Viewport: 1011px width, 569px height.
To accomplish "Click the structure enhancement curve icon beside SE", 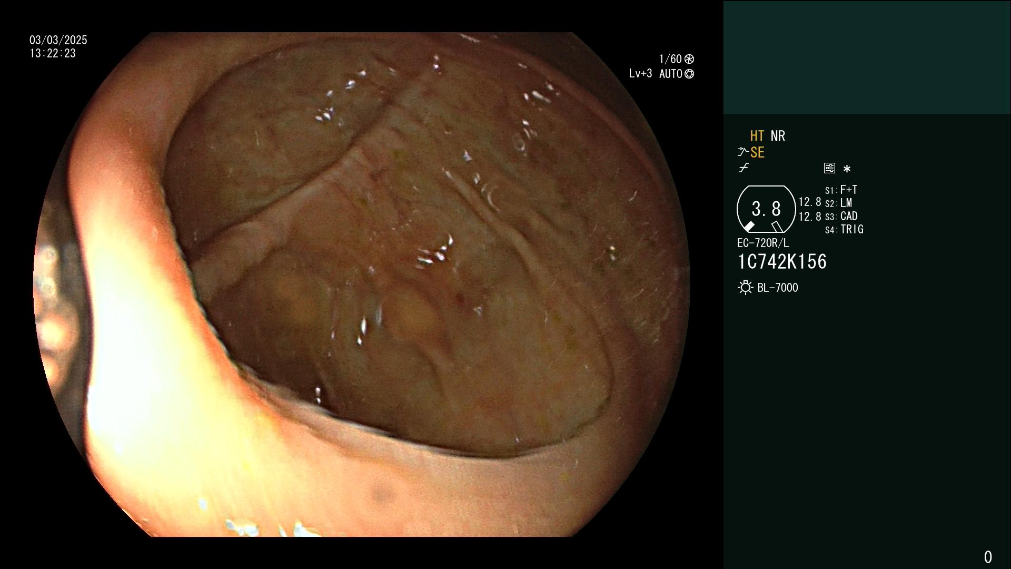I will click(x=743, y=152).
